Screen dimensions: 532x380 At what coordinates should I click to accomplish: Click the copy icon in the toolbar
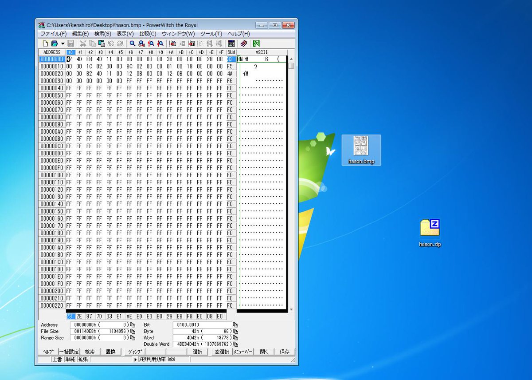[x=92, y=44]
